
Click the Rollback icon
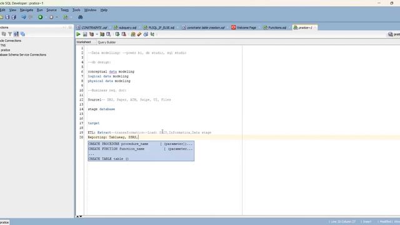click(x=124, y=34)
